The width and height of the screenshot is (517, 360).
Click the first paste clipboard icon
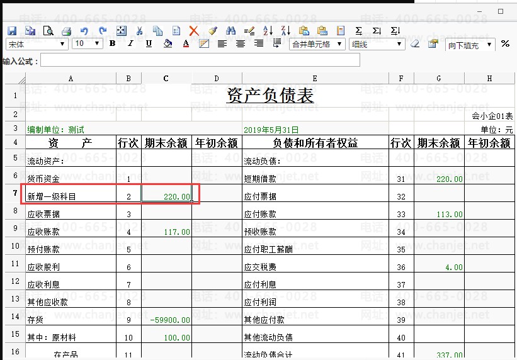coord(304,31)
